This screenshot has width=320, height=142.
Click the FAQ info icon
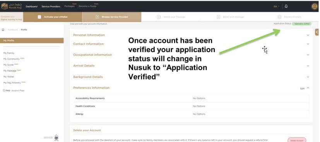click(x=4, y=90)
